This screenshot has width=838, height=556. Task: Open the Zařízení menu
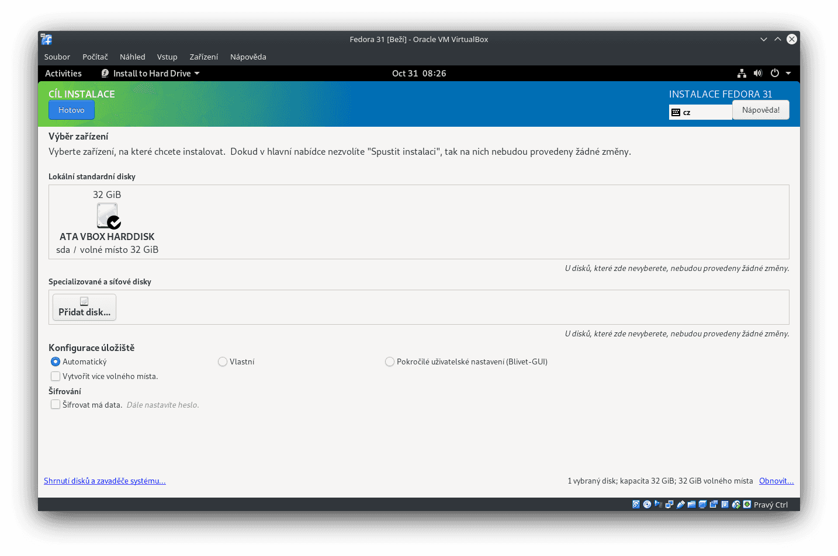pos(203,57)
